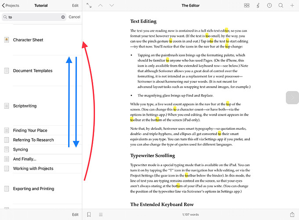Open Quick Reference panels icon
Image resolution: width=299 pixels, height=220 pixels.
(247, 5)
